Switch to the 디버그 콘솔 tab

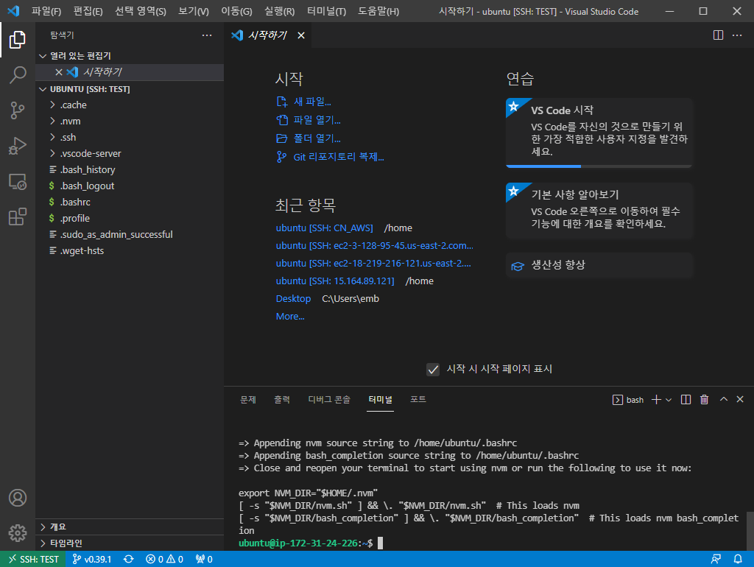click(329, 400)
